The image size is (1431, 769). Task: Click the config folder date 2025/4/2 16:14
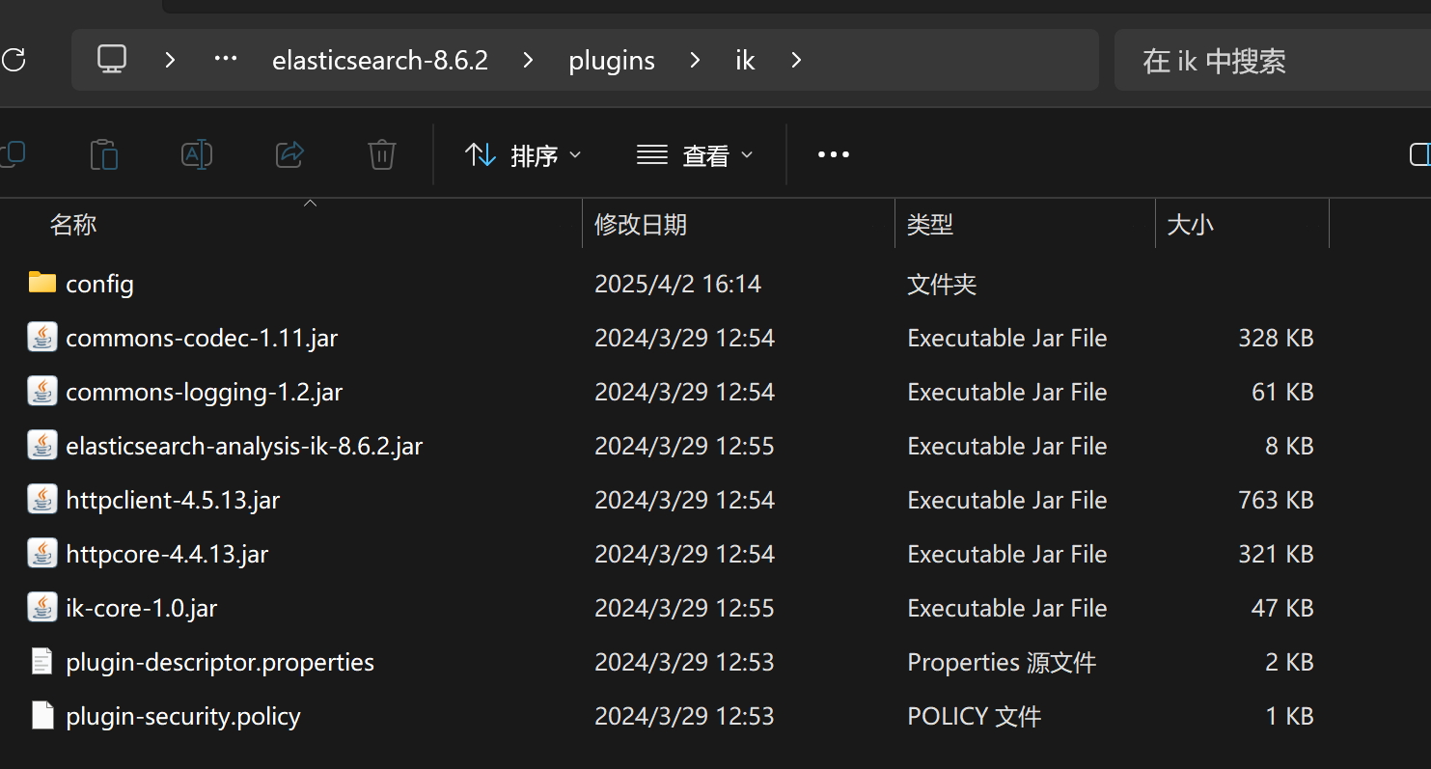(677, 284)
